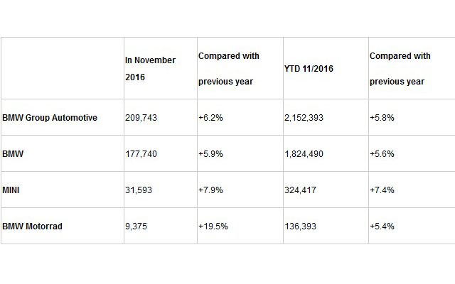Select the 9,375 Motorrad sales cell

[x=136, y=226]
